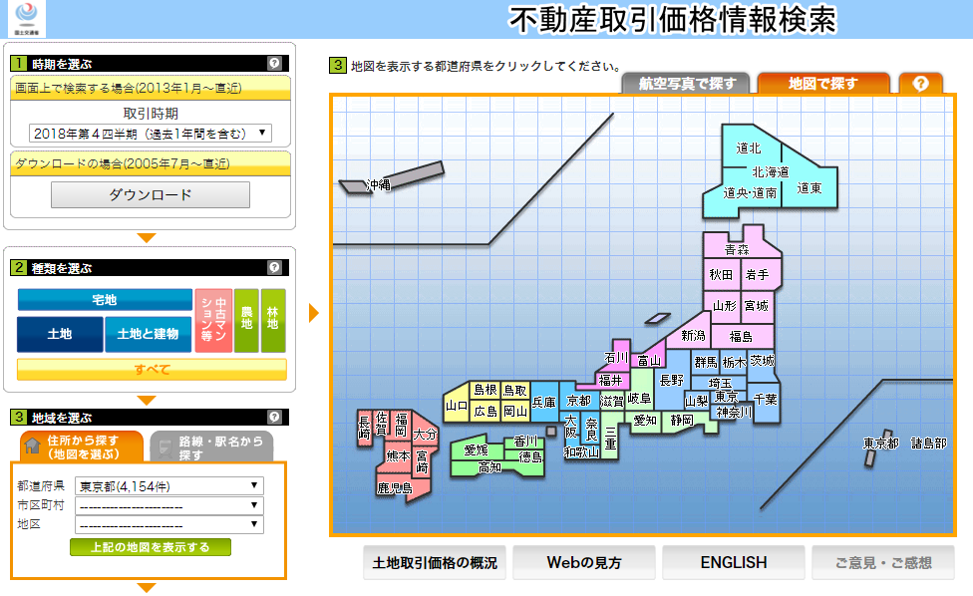The image size is (973, 596).
Task: Select 農地 green property type swatch
Action: [x=246, y=321]
